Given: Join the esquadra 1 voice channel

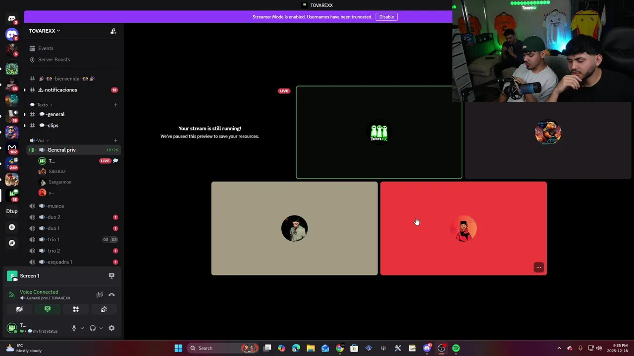Looking at the screenshot, I should click(73, 262).
